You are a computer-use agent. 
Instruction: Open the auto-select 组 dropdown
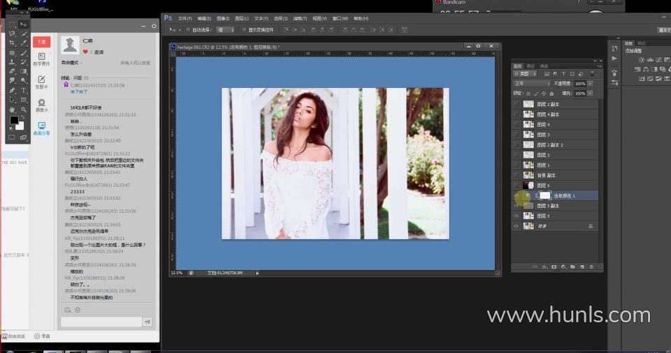(226, 30)
